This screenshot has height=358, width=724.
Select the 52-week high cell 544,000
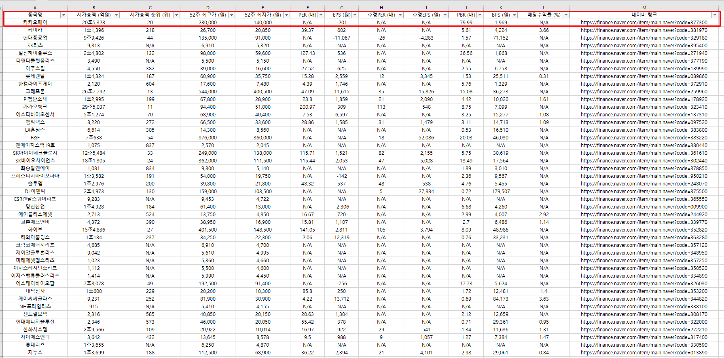(x=208, y=92)
